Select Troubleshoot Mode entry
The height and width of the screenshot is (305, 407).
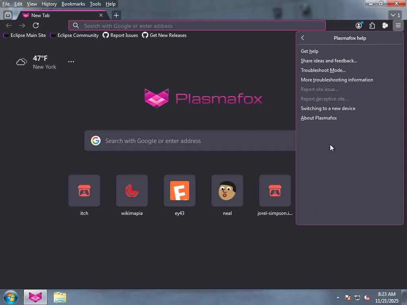click(x=350, y=70)
